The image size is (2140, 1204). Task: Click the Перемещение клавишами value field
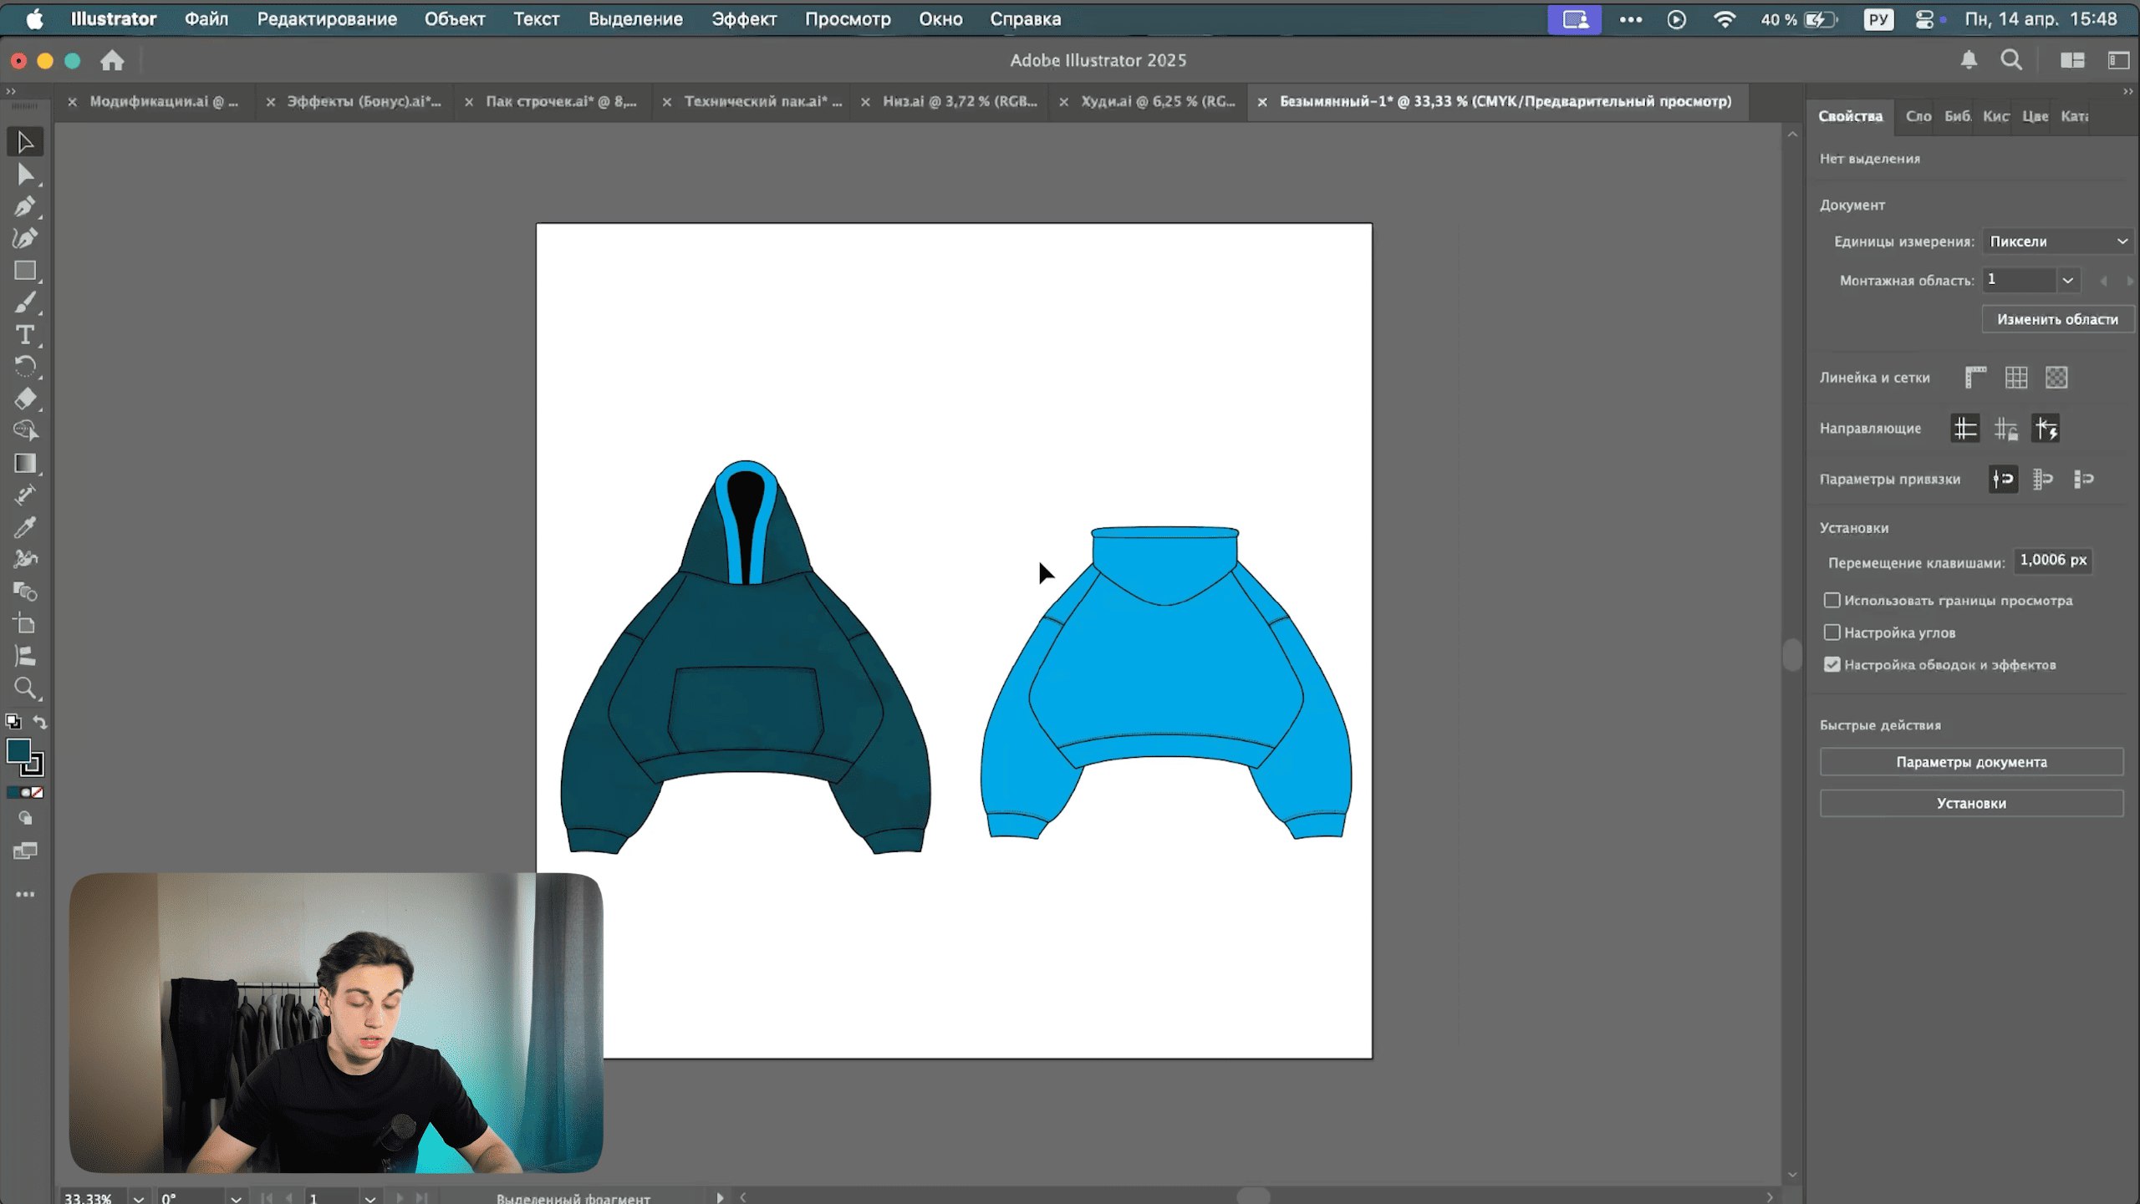[x=2052, y=561]
